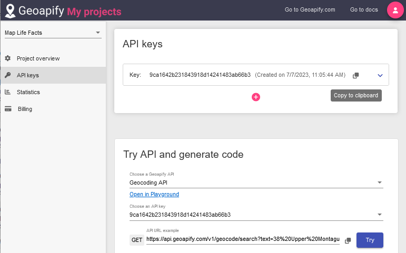Open the user account avatar menu
The height and width of the screenshot is (253, 406).
click(x=395, y=11)
